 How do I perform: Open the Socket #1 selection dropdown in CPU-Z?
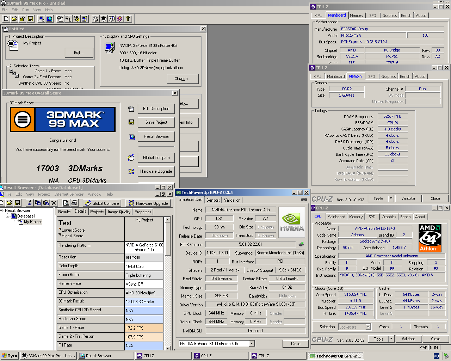click(x=368, y=327)
